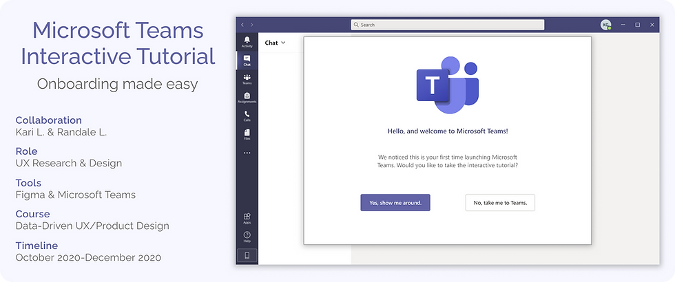Open the Activity bell icon

[247, 42]
